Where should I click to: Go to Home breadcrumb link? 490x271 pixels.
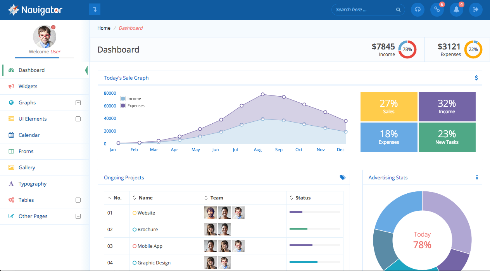coord(104,28)
